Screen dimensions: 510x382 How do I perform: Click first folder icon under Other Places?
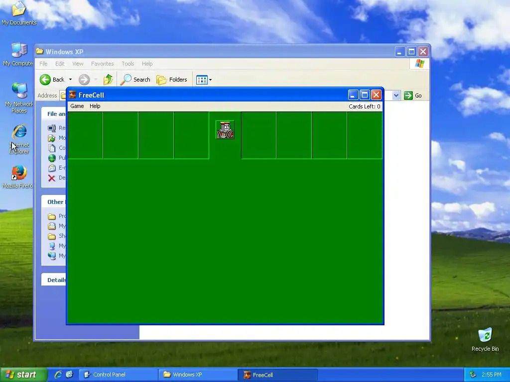tap(52, 216)
